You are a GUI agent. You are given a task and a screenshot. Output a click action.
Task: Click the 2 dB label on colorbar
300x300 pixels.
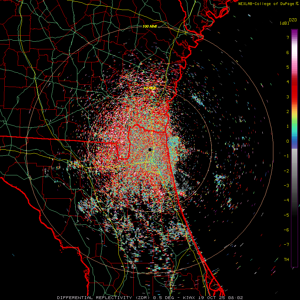pyautogui.click(x=288, y=112)
